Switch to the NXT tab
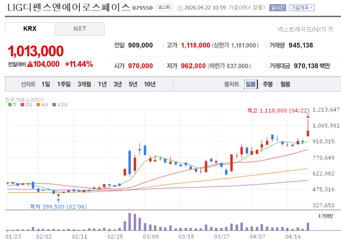Viewport: 341px width, 246px height. tap(80, 29)
